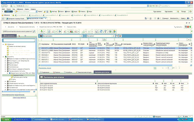
Task: Click the filter funnel icon
Action: click(x=117, y=36)
